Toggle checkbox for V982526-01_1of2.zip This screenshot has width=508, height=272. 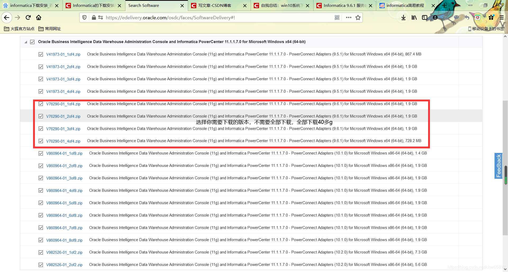[41, 252]
